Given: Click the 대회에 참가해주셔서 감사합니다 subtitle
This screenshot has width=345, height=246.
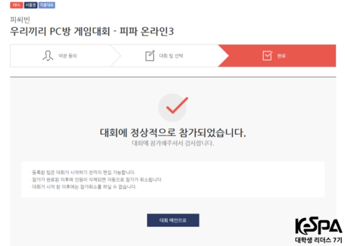Looking at the screenshot, I should [172, 144].
